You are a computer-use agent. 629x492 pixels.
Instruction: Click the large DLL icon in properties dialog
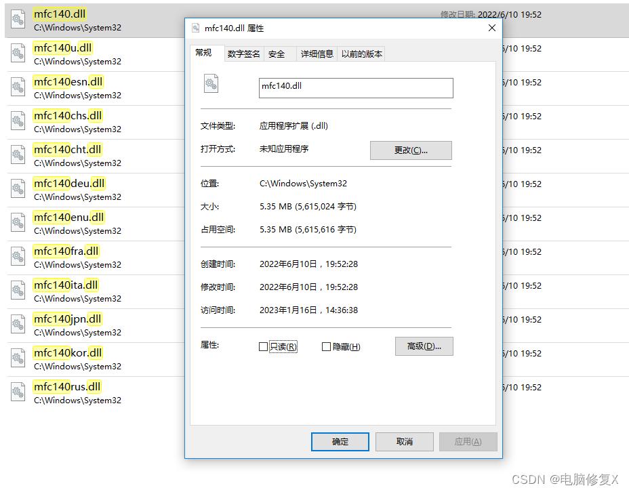click(x=211, y=83)
